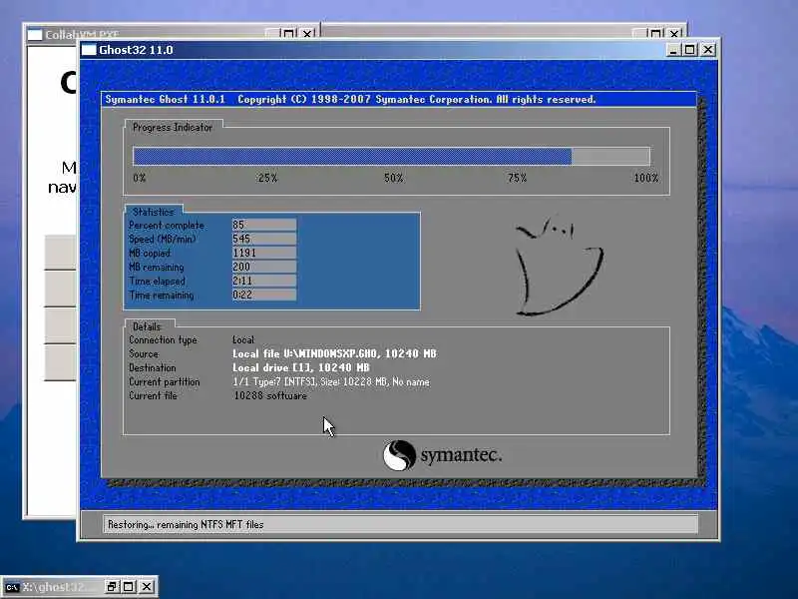Click the Current partition NTFS details text
This screenshot has height=599, width=798.
point(331,382)
